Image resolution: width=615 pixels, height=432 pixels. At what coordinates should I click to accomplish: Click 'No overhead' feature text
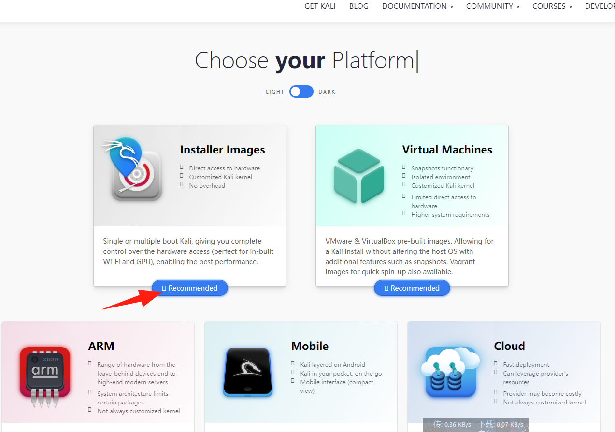[207, 186]
